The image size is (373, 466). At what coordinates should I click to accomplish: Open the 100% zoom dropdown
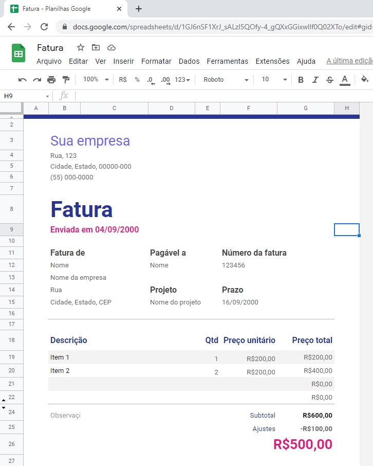click(x=96, y=80)
